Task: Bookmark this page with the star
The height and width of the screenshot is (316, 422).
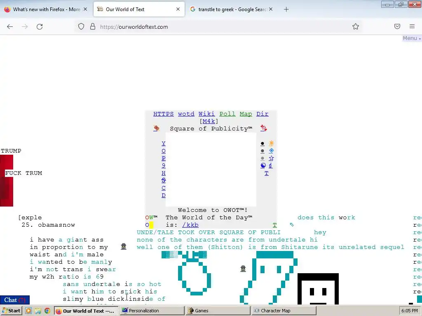Action: [356, 26]
